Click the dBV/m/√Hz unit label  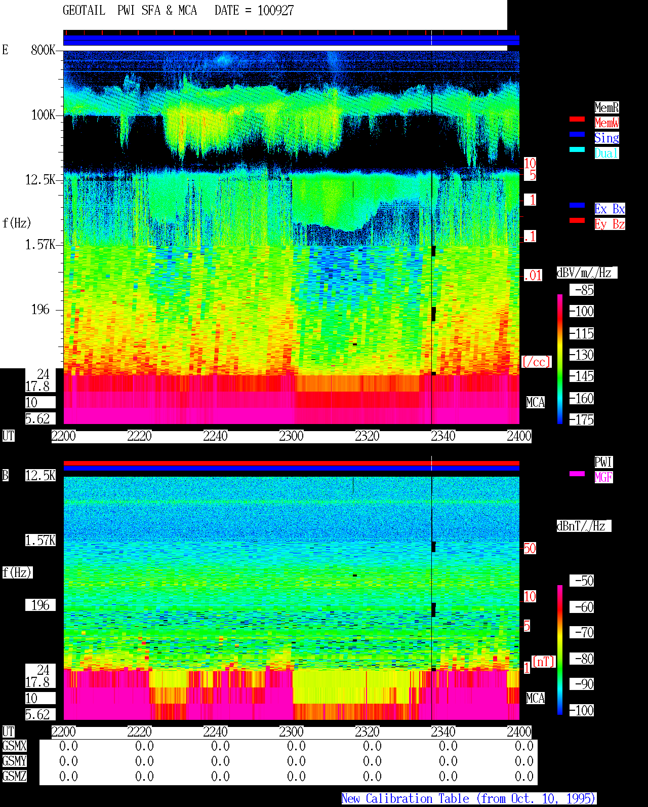(x=587, y=273)
